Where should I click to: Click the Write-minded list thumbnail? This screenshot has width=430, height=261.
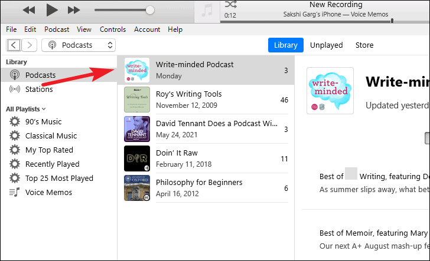(137, 70)
